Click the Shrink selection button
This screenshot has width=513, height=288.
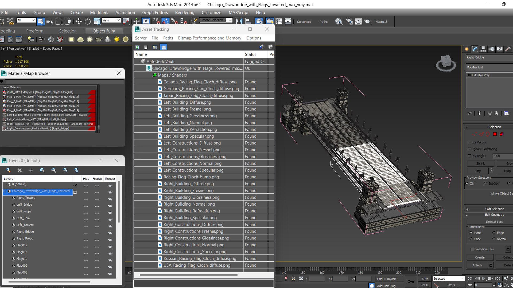pos(480,163)
